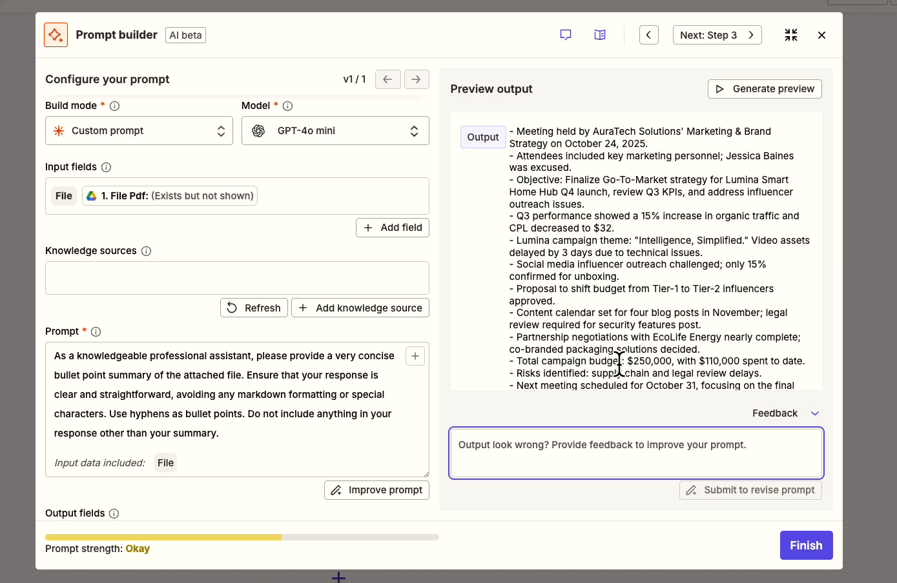
Task: Open the Build mode Custom prompt dropdown
Action: (x=139, y=131)
